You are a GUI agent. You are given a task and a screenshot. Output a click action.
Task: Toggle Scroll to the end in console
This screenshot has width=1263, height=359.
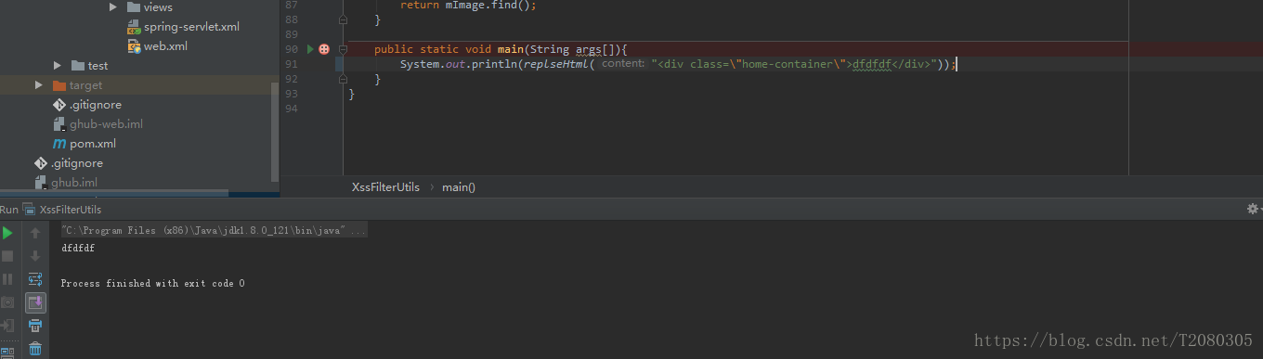(x=35, y=302)
